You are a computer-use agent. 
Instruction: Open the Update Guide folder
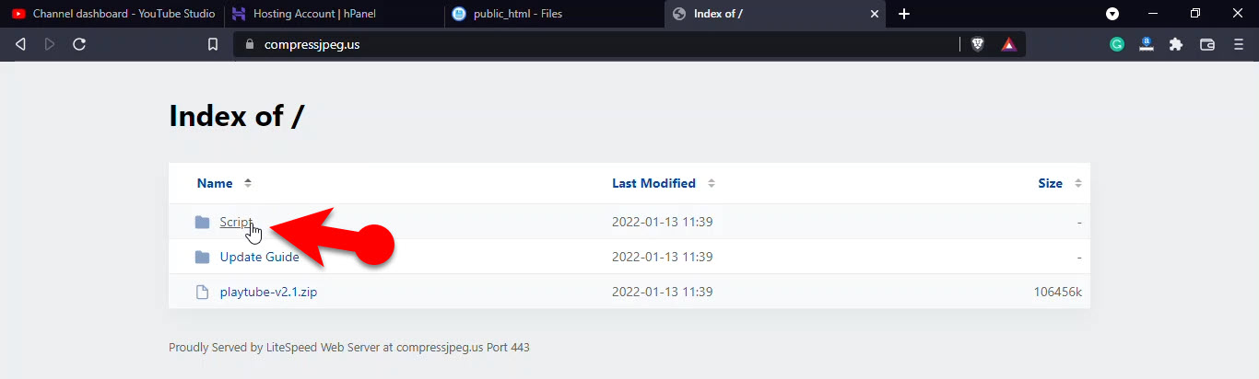[x=259, y=257]
